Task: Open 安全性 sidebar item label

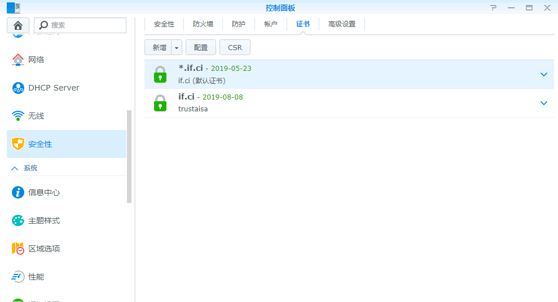Action: (x=40, y=144)
